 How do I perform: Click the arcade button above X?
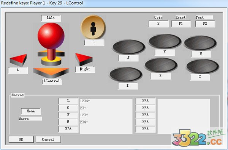pyautogui.click(x=161, y=65)
